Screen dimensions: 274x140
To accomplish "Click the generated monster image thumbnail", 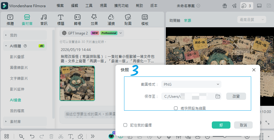I will [77, 83].
